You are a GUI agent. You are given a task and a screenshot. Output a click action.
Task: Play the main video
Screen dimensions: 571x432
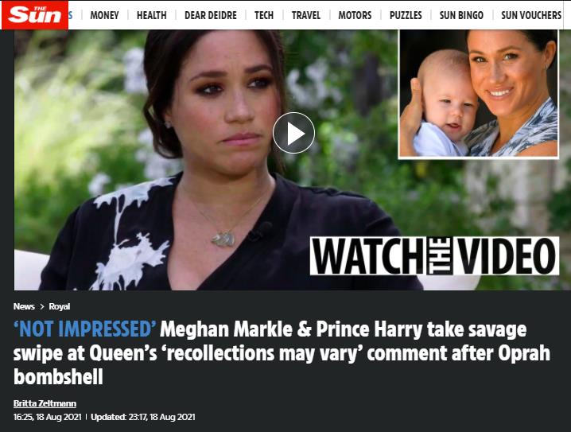(x=294, y=133)
